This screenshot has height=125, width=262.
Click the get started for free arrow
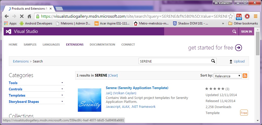[x=238, y=48]
